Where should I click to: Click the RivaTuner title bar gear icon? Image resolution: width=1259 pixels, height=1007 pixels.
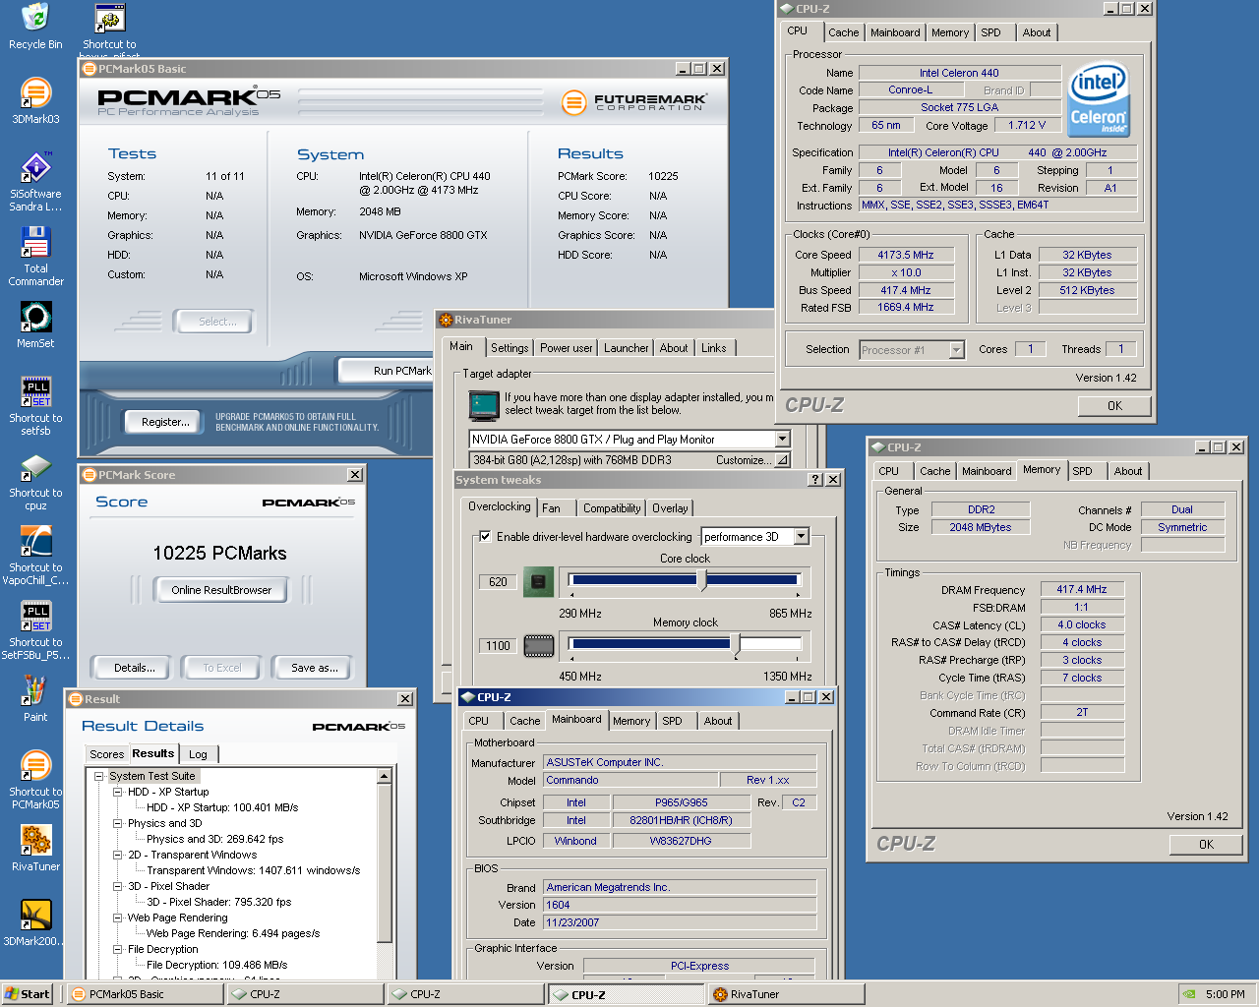click(446, 320)
